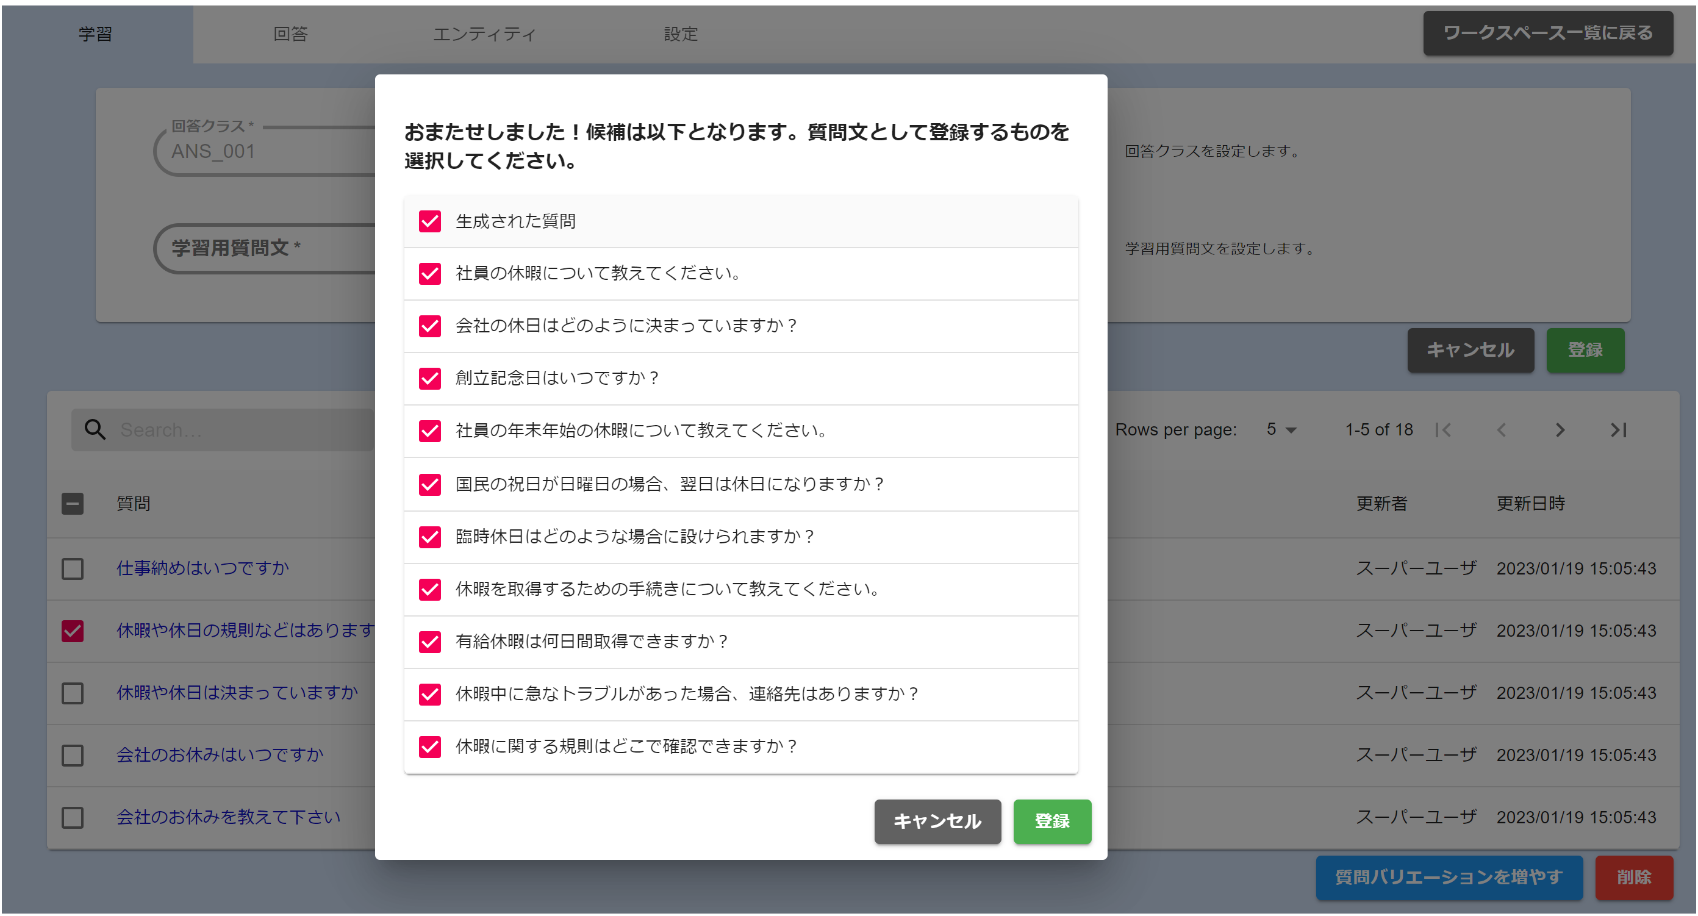Cancel the dialog with キャンセル

click(937, 821)
